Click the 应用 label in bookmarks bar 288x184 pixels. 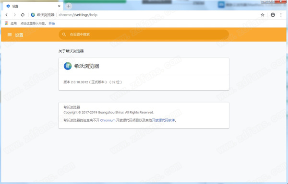tap(13, 23)
